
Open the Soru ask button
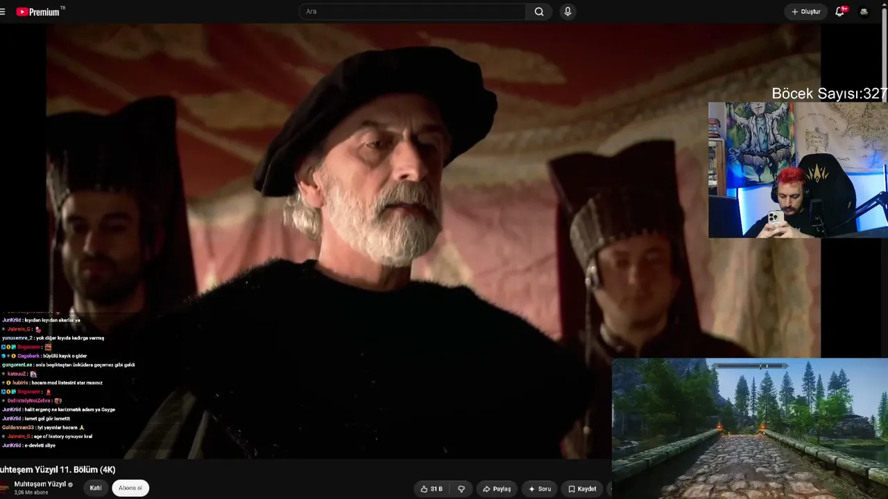pyautogui.click(x=539, y=489)
